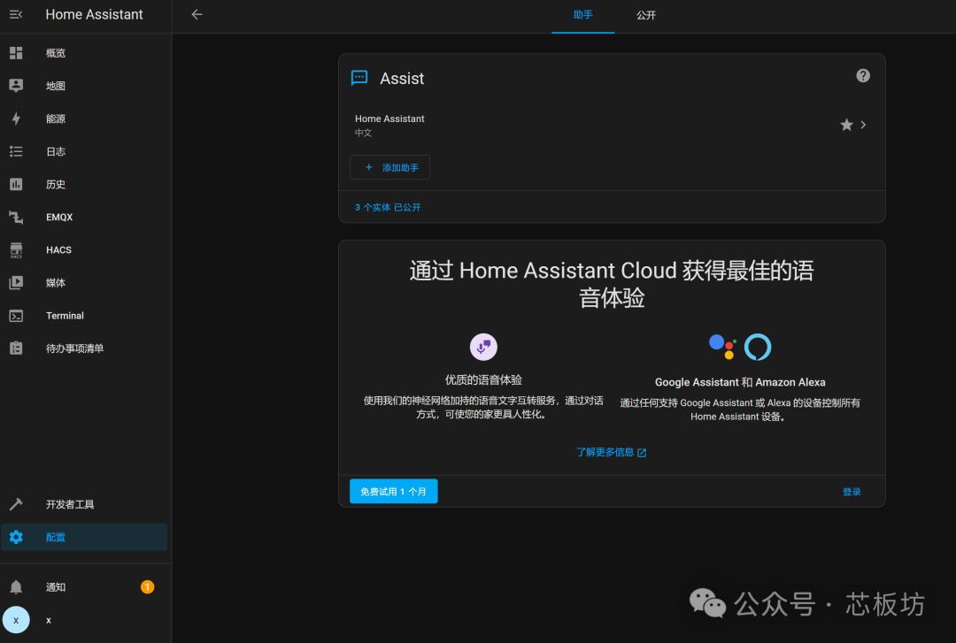This screenshot has width=956, height=643.
Task: Open the 配置 settings gear icon
Action: tap(16, 537)
